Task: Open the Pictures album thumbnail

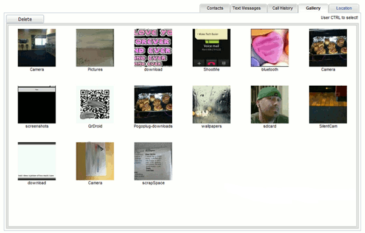Action: click(95, 47)
